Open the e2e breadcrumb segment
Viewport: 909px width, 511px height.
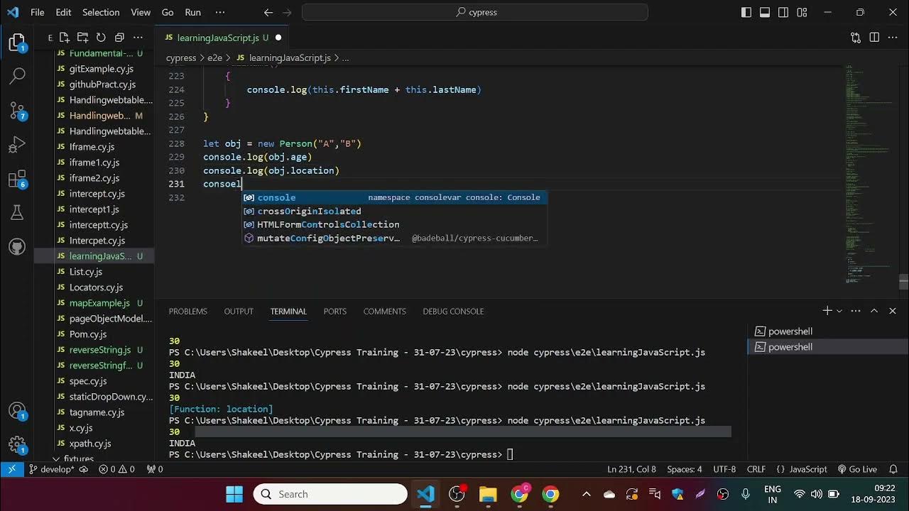214,58
